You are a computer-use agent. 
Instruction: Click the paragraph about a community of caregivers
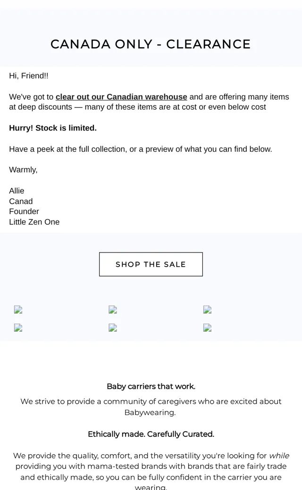pos(151,407)
